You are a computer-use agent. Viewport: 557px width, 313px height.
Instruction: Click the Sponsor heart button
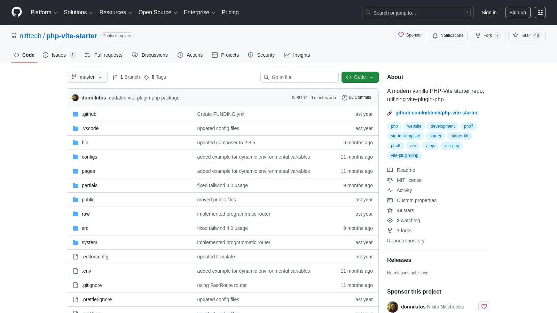pos(410,35)
